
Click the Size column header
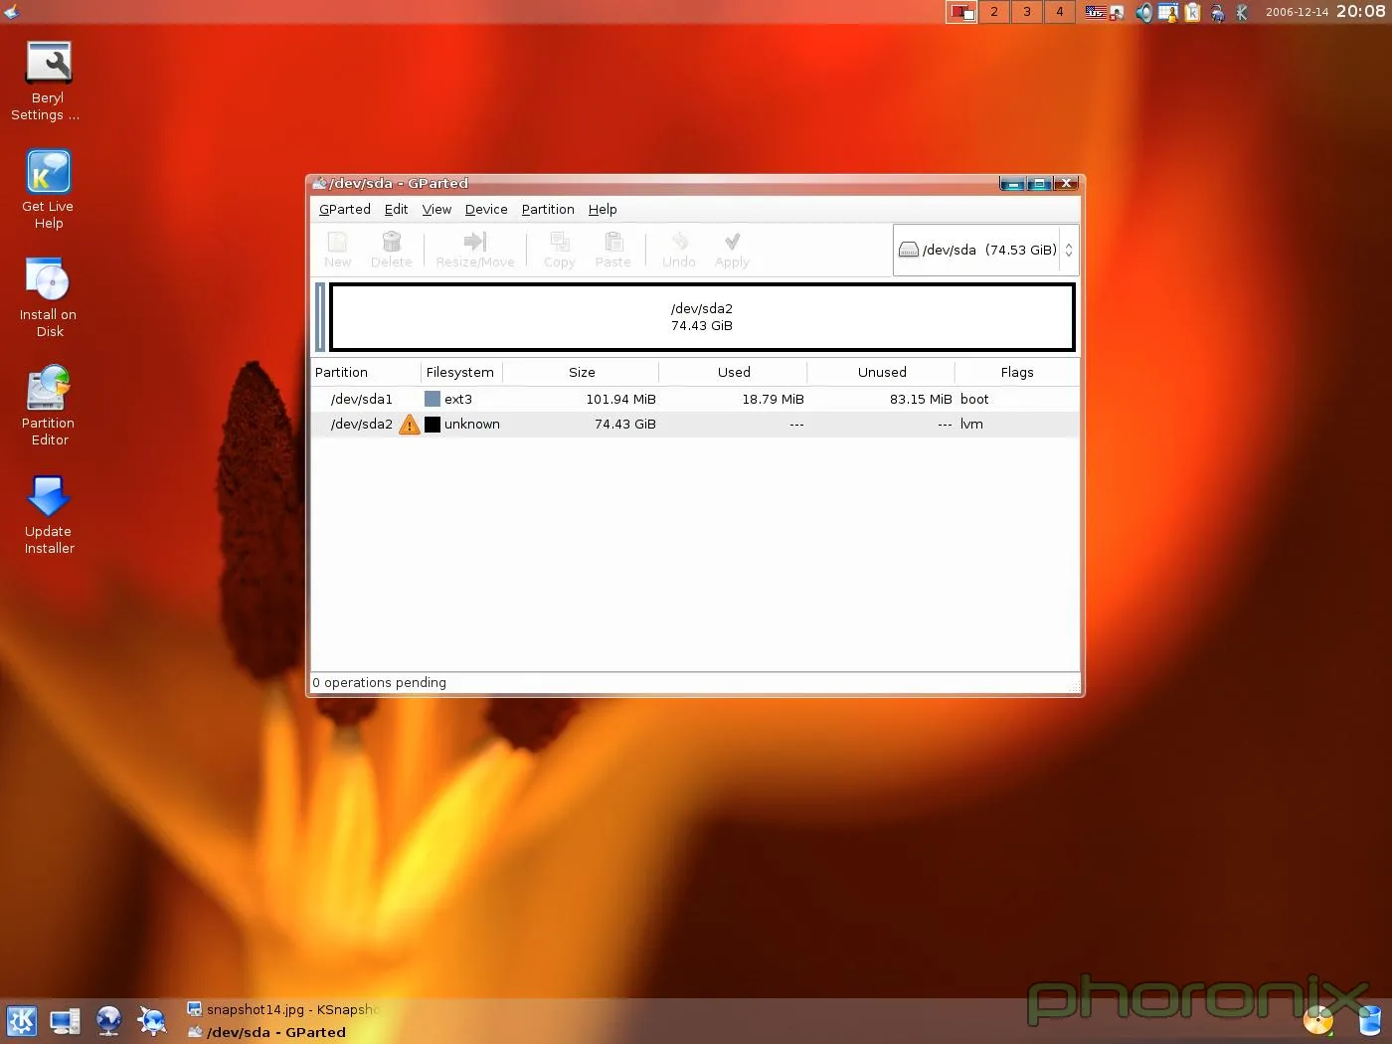point(581,372)
